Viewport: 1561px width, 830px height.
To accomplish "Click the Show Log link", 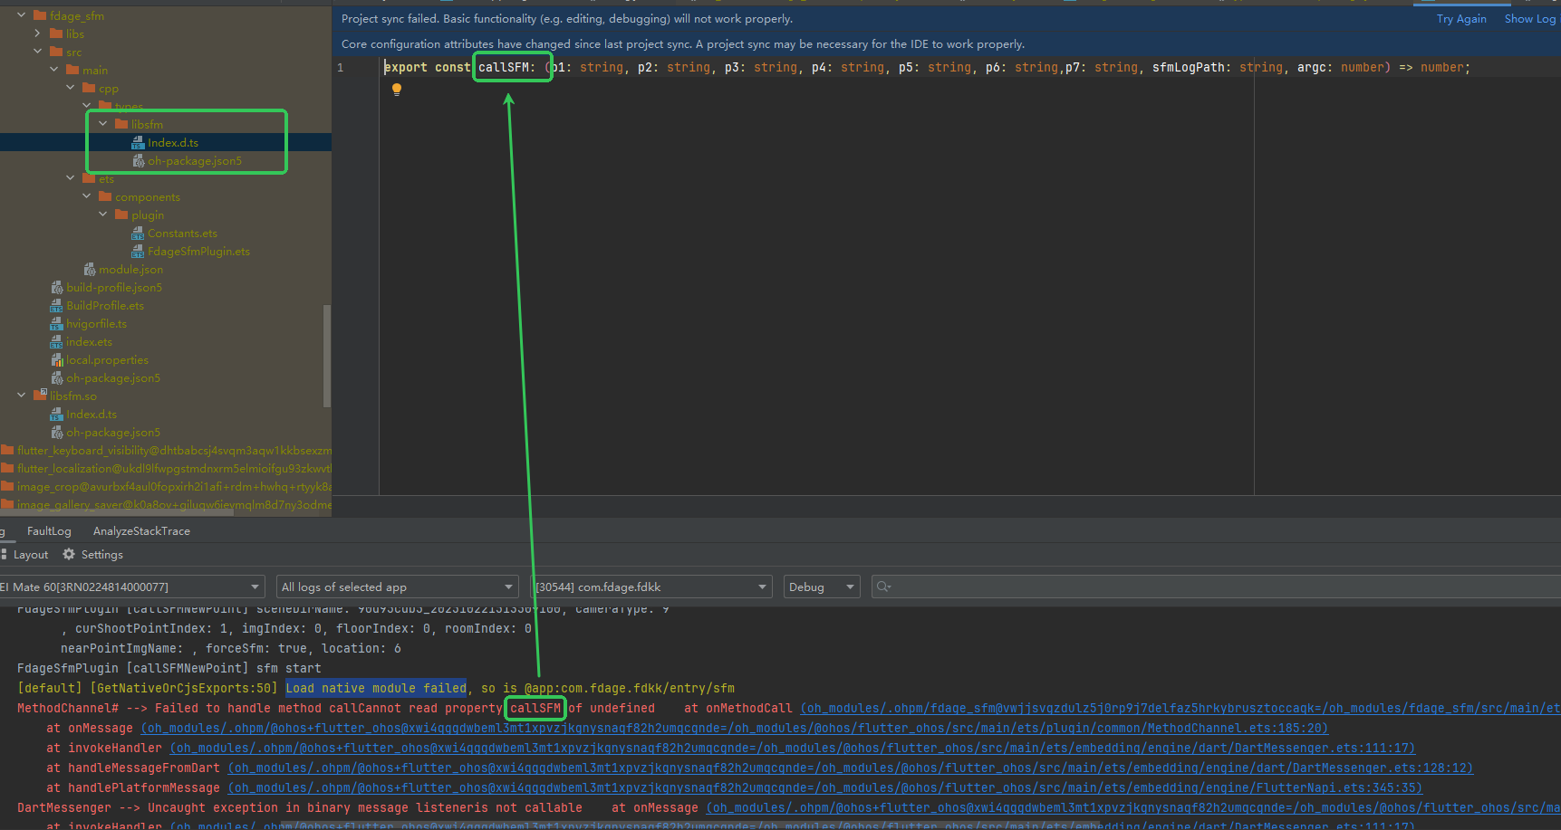I will click(1529, 17).
